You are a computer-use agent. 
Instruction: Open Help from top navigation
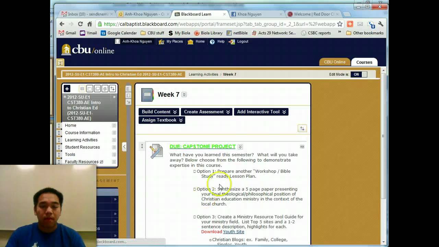pos(217,42)
